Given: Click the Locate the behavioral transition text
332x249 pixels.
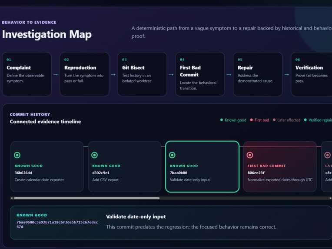Looking at the screenshot, I should pos(198,86).
